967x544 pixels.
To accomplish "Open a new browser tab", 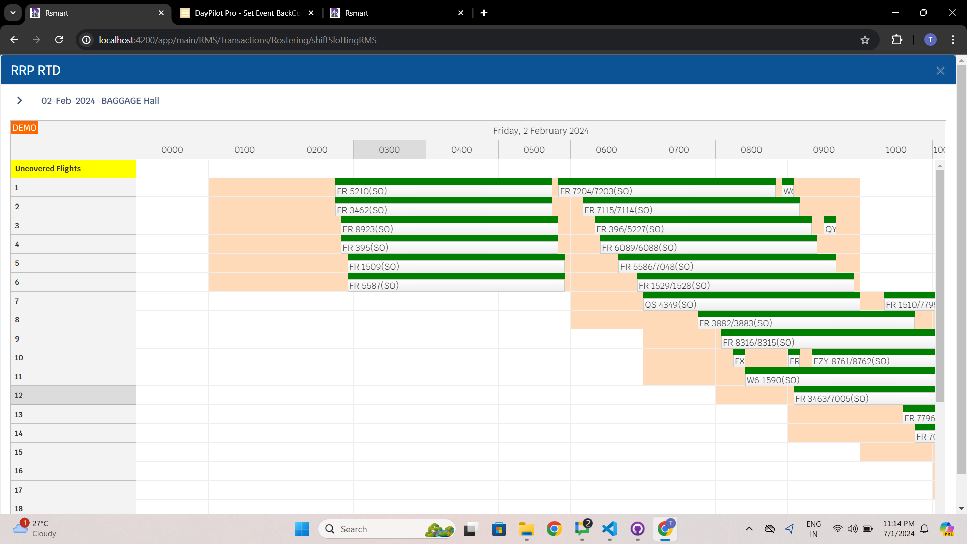I will [x=484, y=13].
